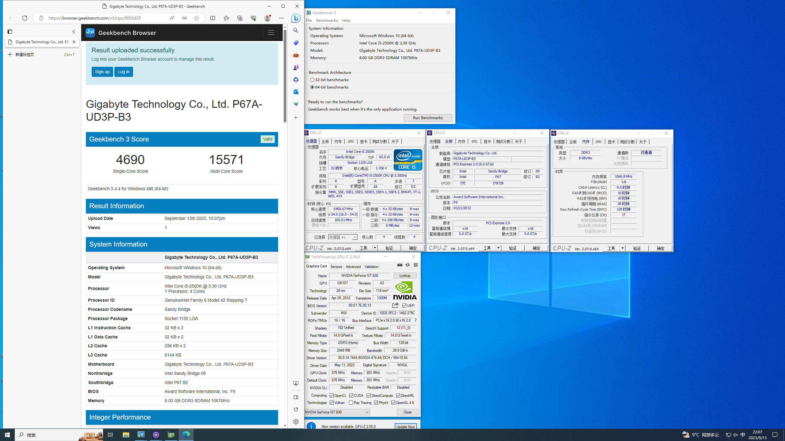Expand the GPU selection dropdown in GPU-Z

(x=367, y=412)
